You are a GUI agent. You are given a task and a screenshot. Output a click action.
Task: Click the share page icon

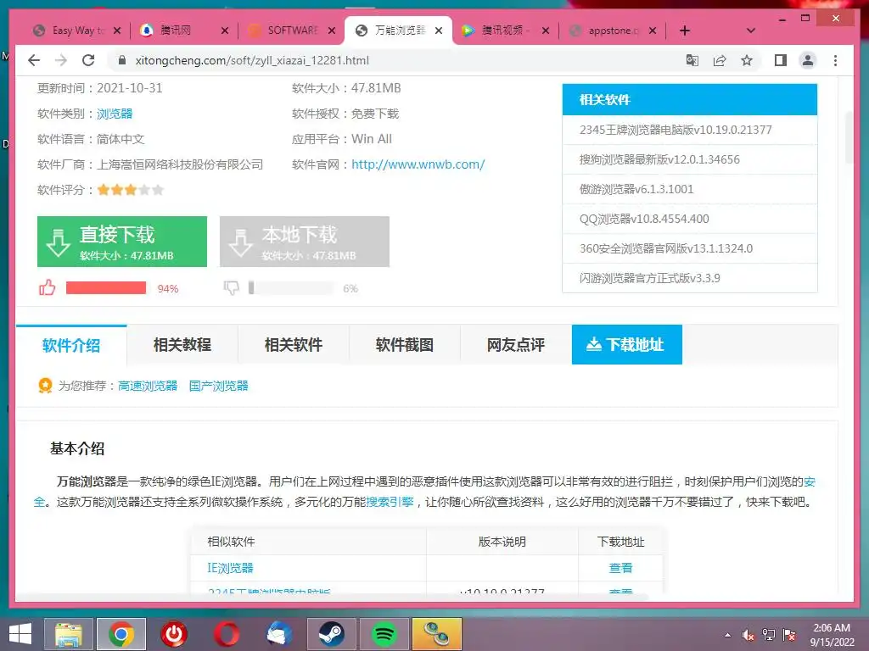(720, 60)
